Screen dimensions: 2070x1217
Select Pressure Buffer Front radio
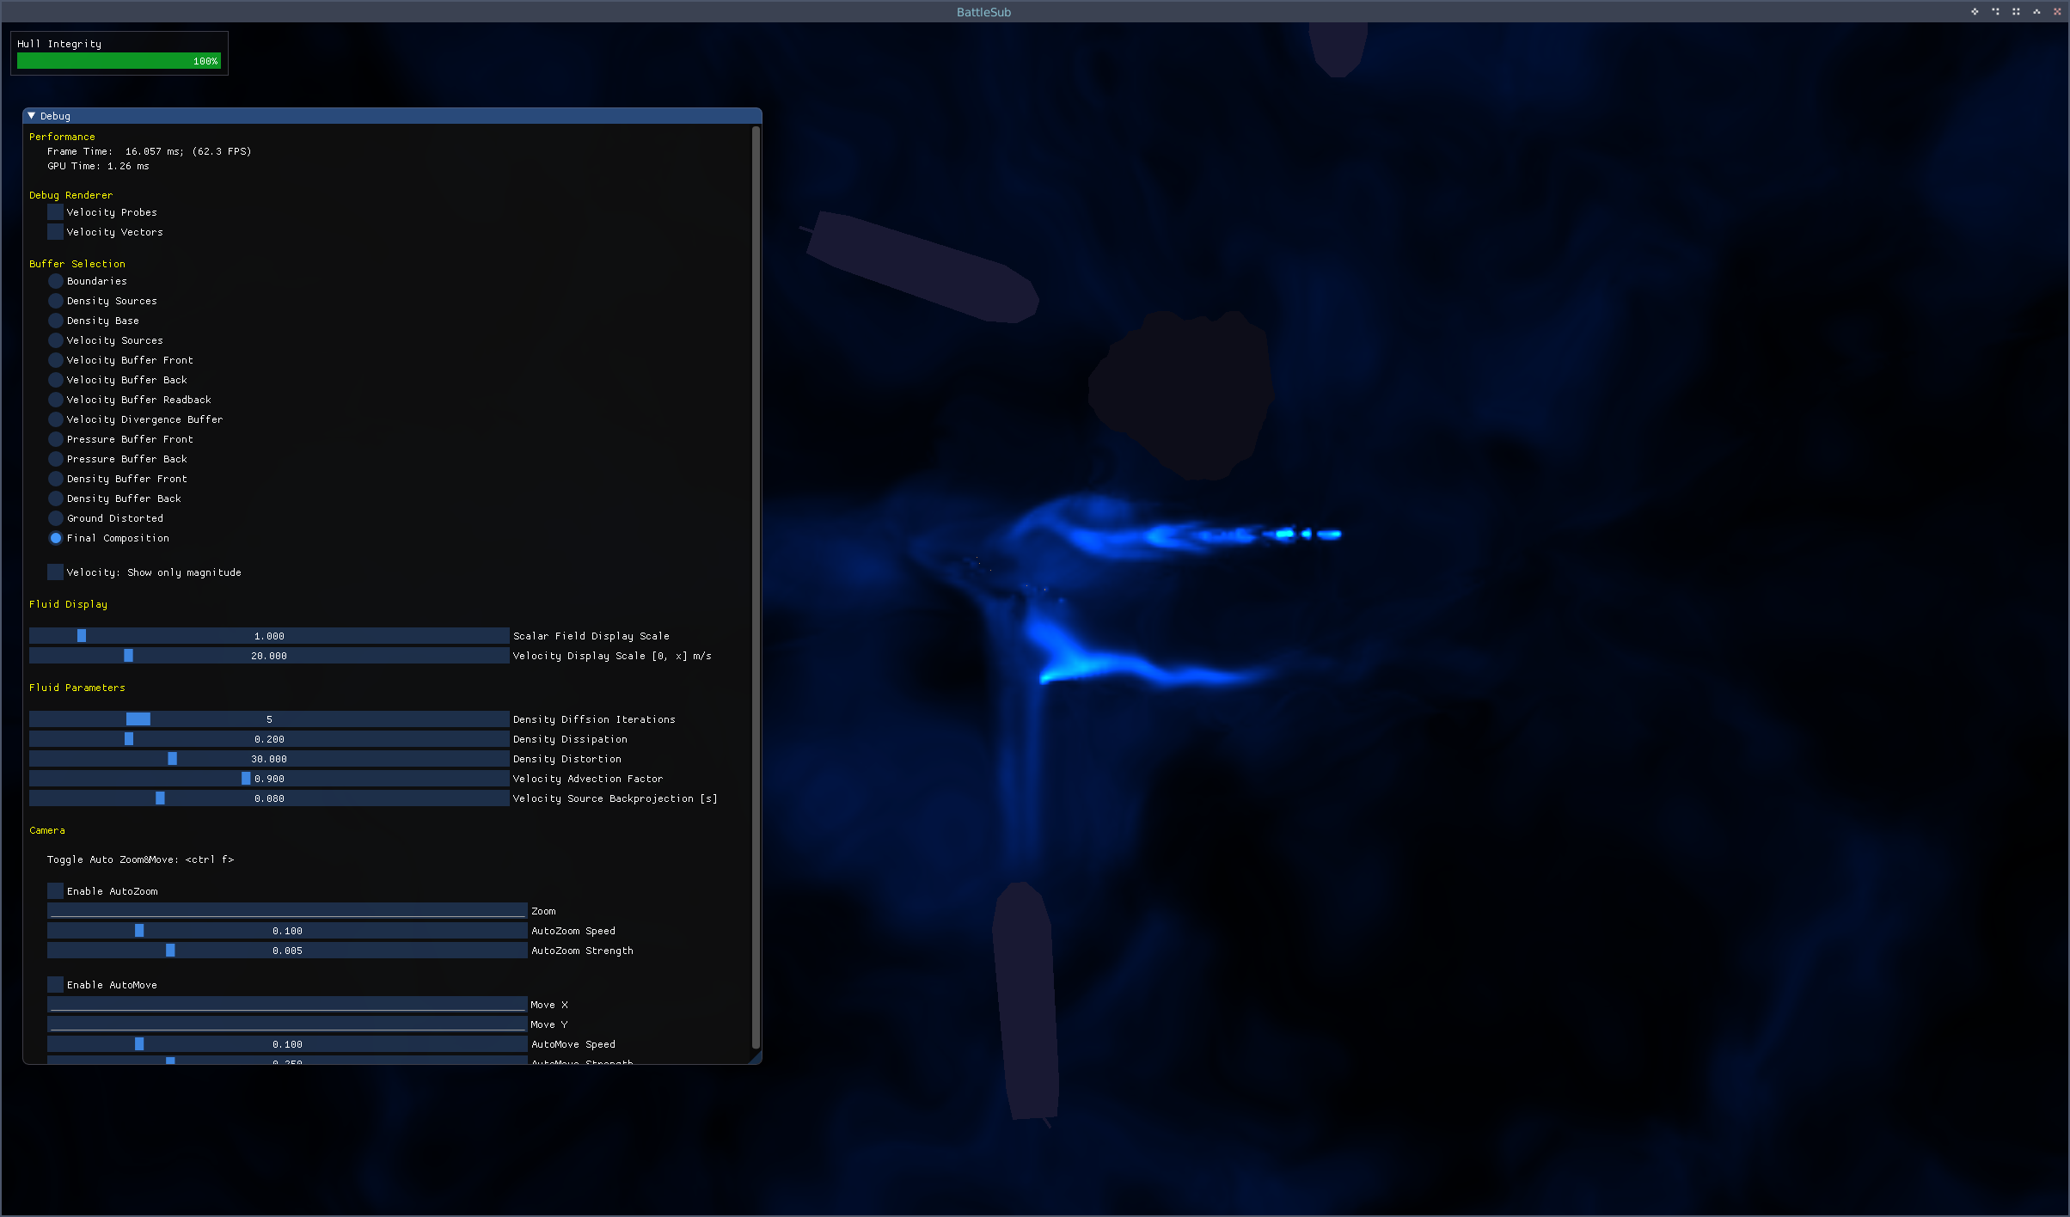coord(56,439)
